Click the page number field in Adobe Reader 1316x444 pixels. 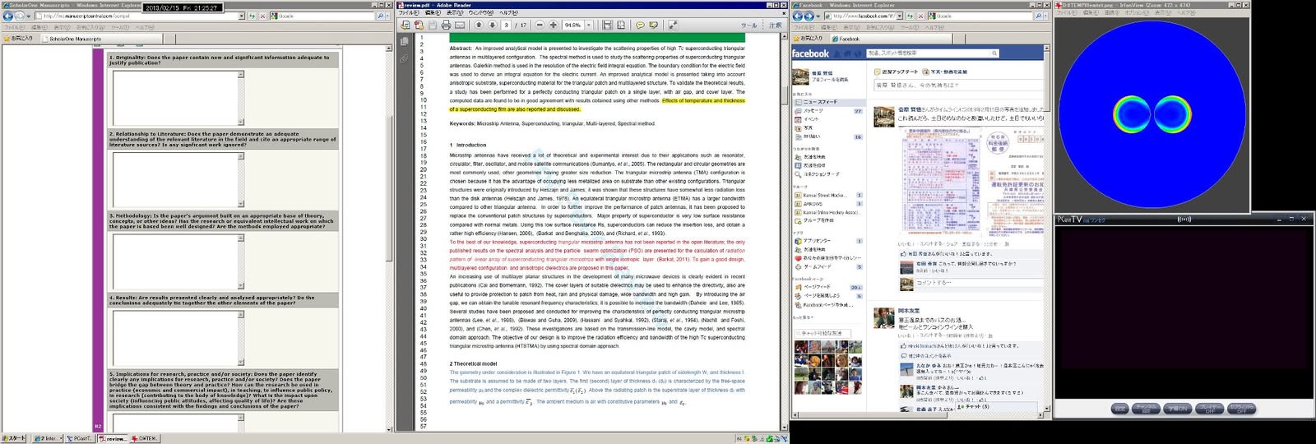pyautogui.click(x=506, y=25)
